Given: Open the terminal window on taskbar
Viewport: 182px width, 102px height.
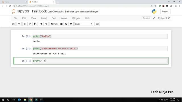Looking at the screenshot, I should tap(42, 100).
